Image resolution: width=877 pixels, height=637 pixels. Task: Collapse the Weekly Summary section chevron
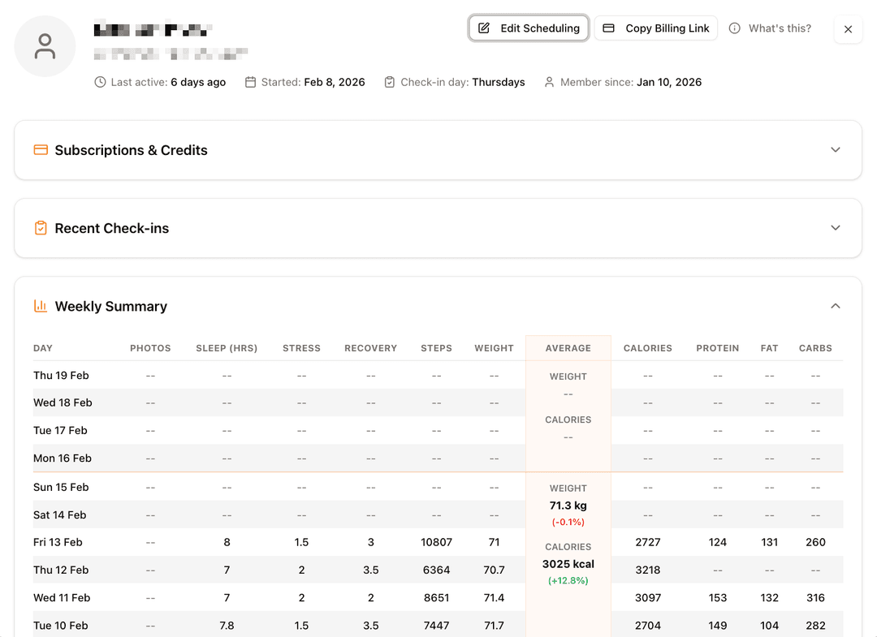point(836,306)
